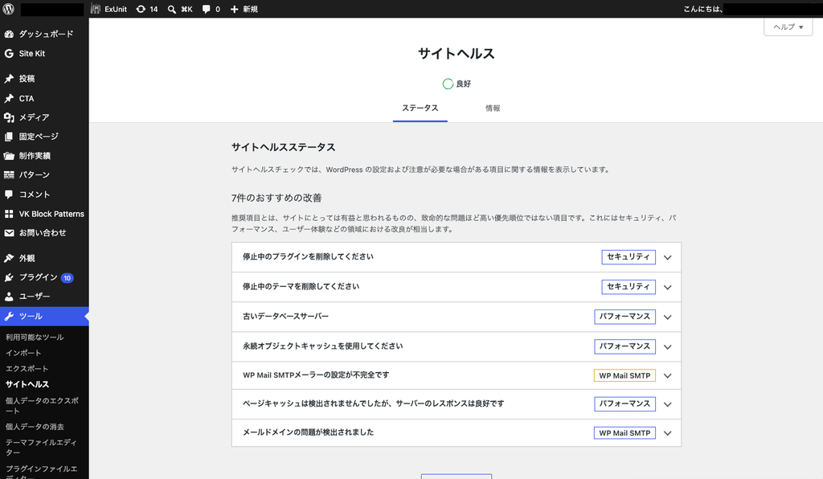Click the パターン icon in sidebar
Image resolution: width=823 pixels, height=479 pixels.
pos(9,174)
